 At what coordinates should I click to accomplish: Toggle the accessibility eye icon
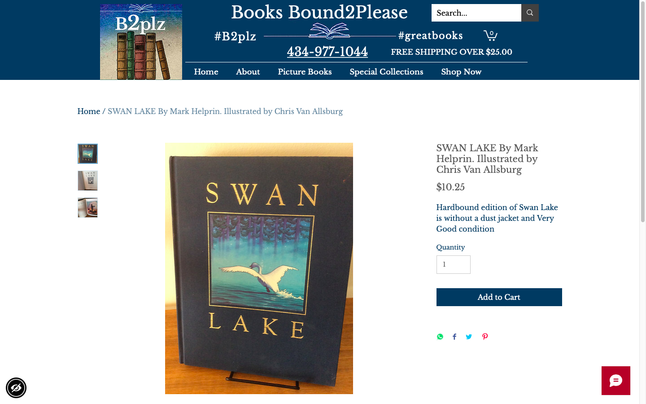tap(16, 388)
